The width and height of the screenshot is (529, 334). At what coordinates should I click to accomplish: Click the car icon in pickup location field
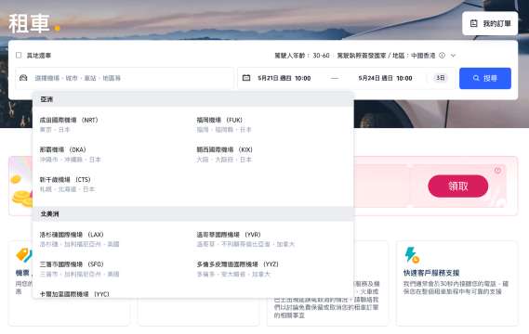[x=23, y=78]
